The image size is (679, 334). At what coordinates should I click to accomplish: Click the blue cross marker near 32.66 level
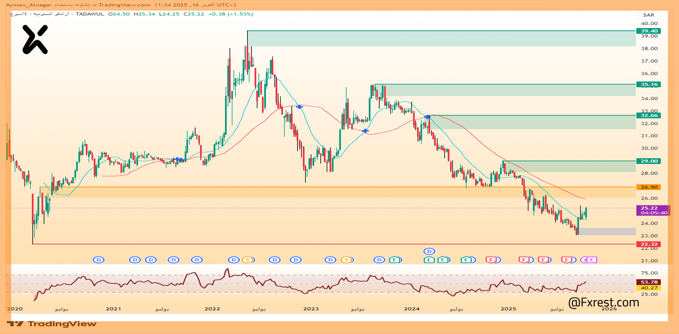(x=427, y=117)
